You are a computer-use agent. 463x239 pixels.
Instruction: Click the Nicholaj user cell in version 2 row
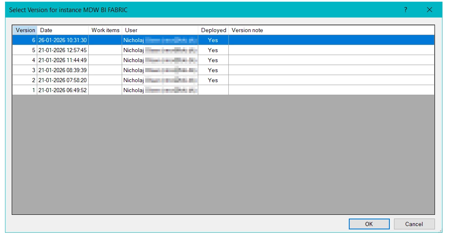pyautogui.click(x=160, y=80)
